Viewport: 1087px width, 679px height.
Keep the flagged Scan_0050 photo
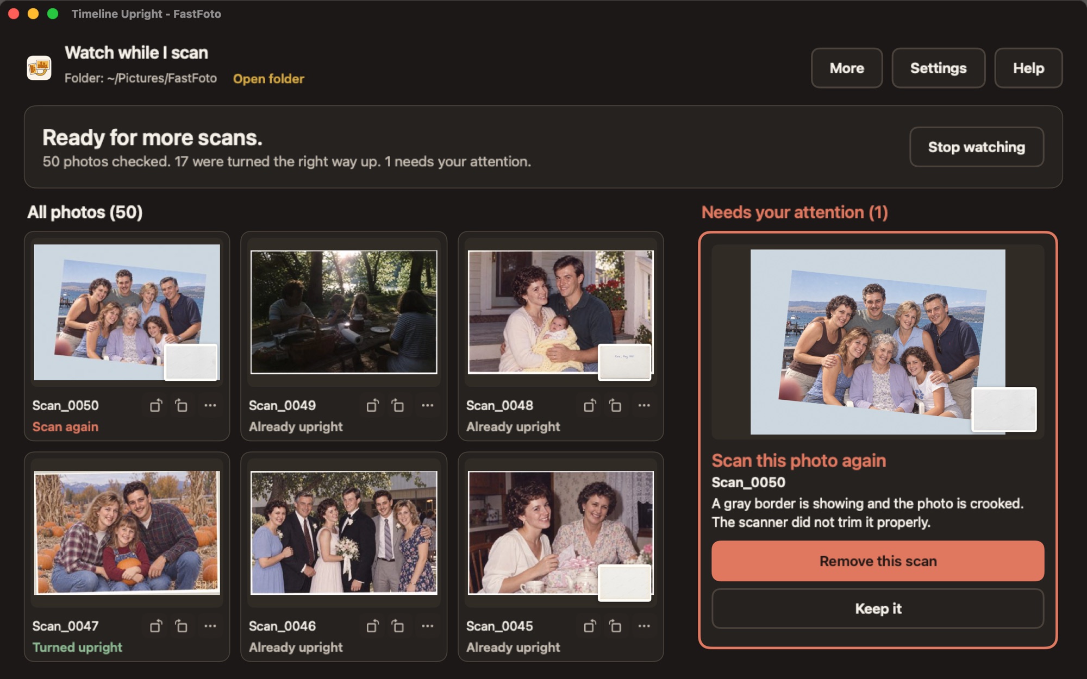tap(878, 608)
